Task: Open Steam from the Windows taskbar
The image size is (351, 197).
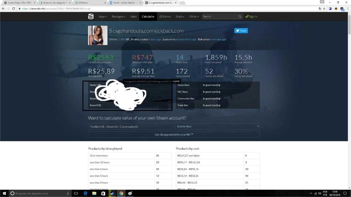Action: pyautogui.click(x=112, y=193)
